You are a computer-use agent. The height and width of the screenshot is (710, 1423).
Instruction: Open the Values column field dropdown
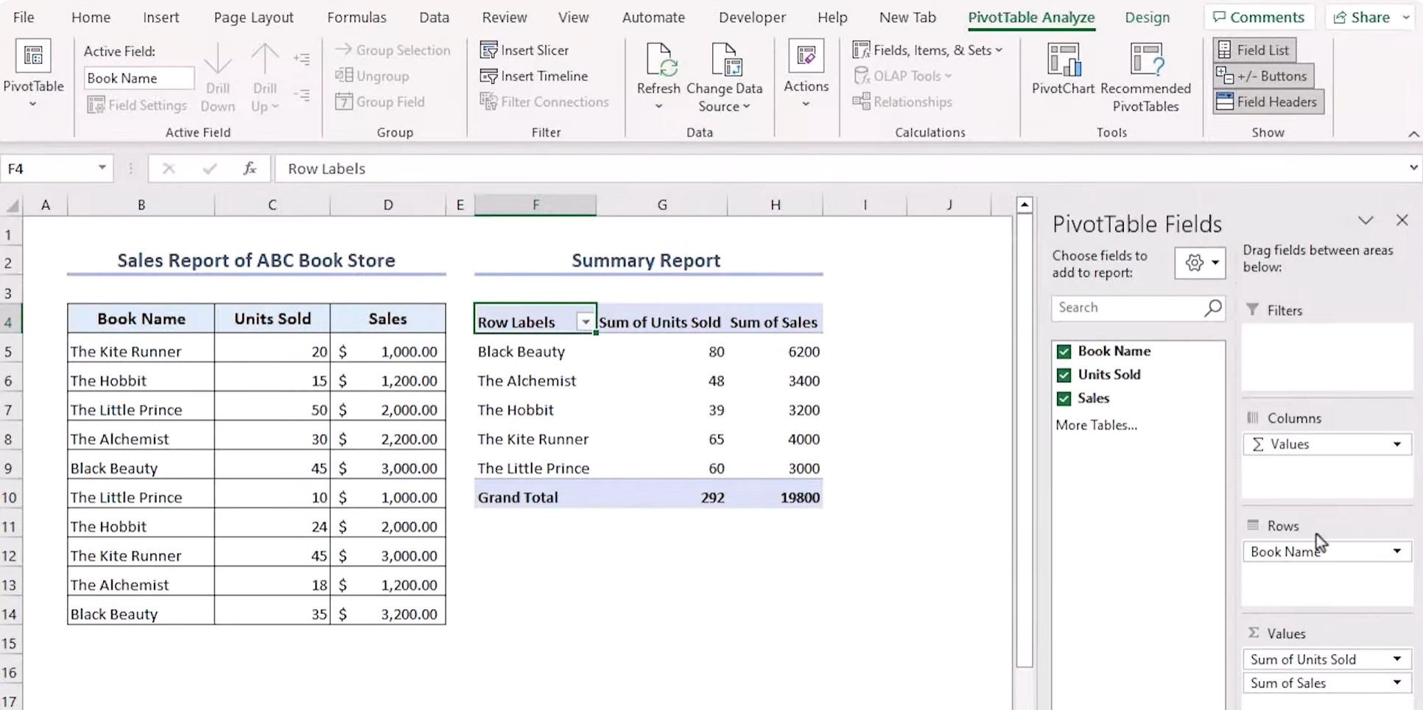point(1397,444)
